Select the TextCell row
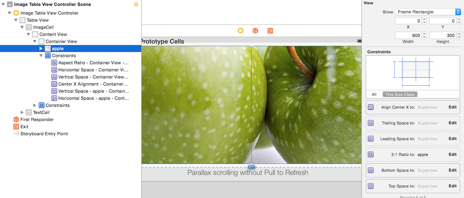This screenshot has width=464, height=198. click(x=70, y=112)
